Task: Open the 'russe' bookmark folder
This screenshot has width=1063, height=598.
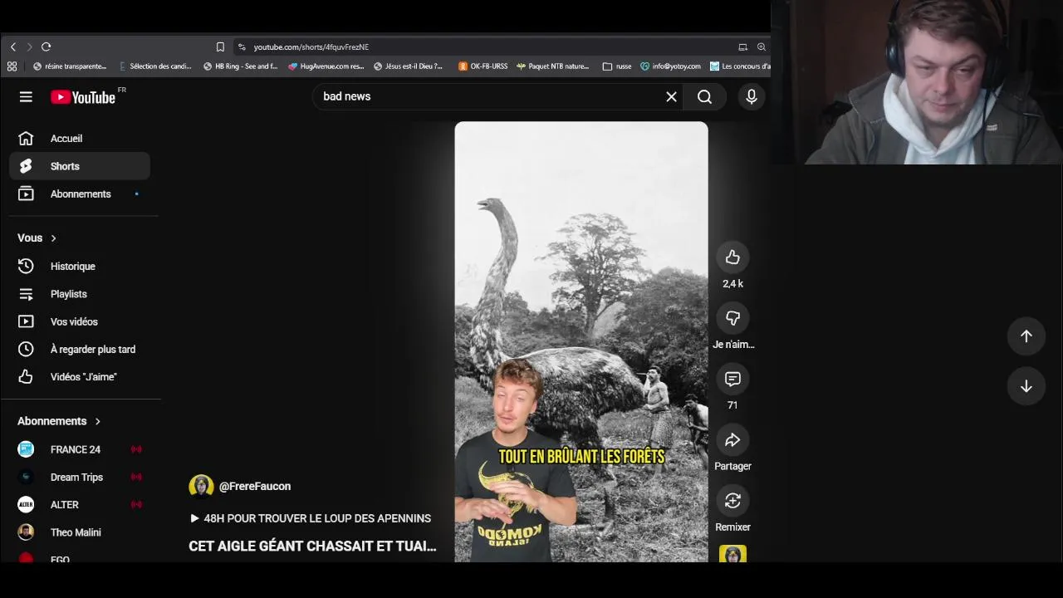Action: [616, 66]
